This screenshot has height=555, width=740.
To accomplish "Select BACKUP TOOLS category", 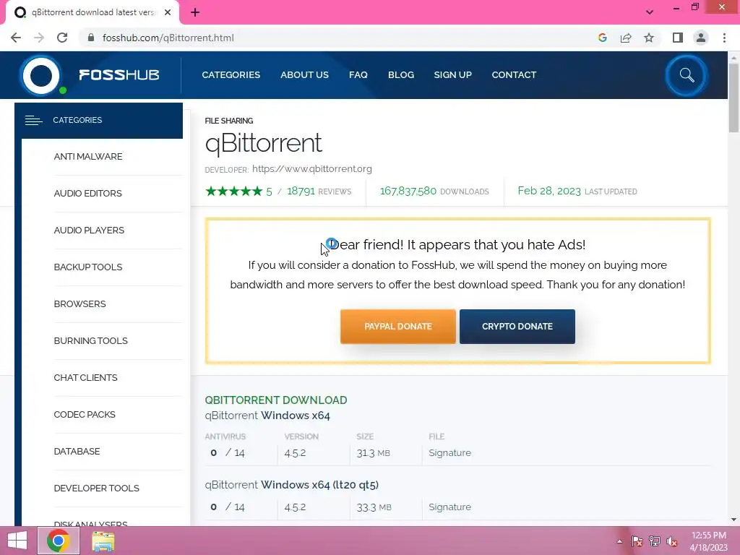I will coord(88,267).
